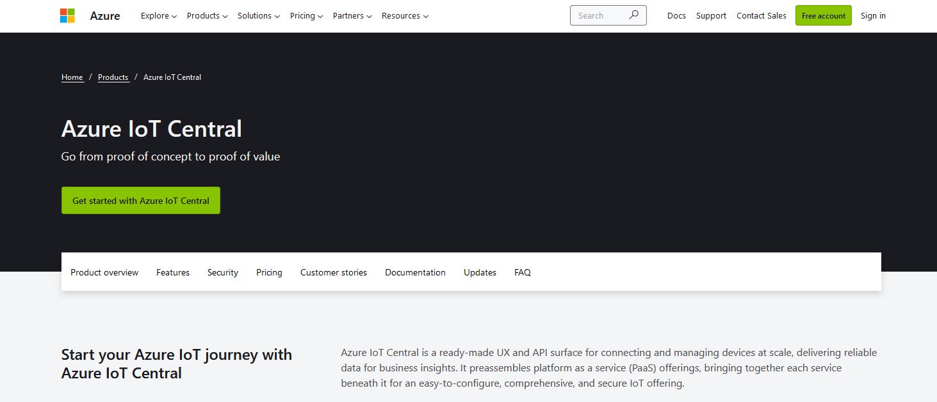Expand the Products dropdown
937x402 pixels.
tap(207, 15)
